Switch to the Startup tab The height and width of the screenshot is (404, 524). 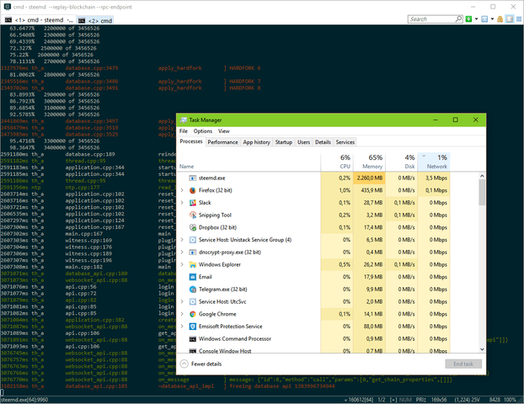pyautogui.click(x=284, y=142)
